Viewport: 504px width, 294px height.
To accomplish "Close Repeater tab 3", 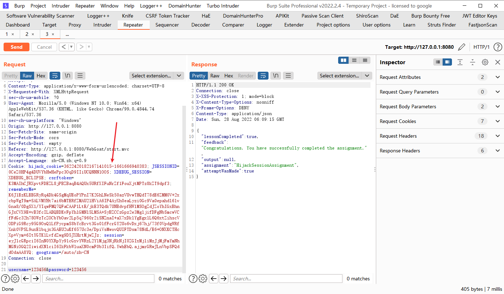I will point(53,34).
